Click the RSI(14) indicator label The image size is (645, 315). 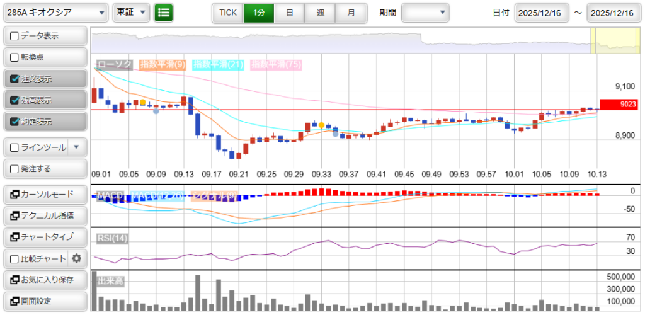112,238
